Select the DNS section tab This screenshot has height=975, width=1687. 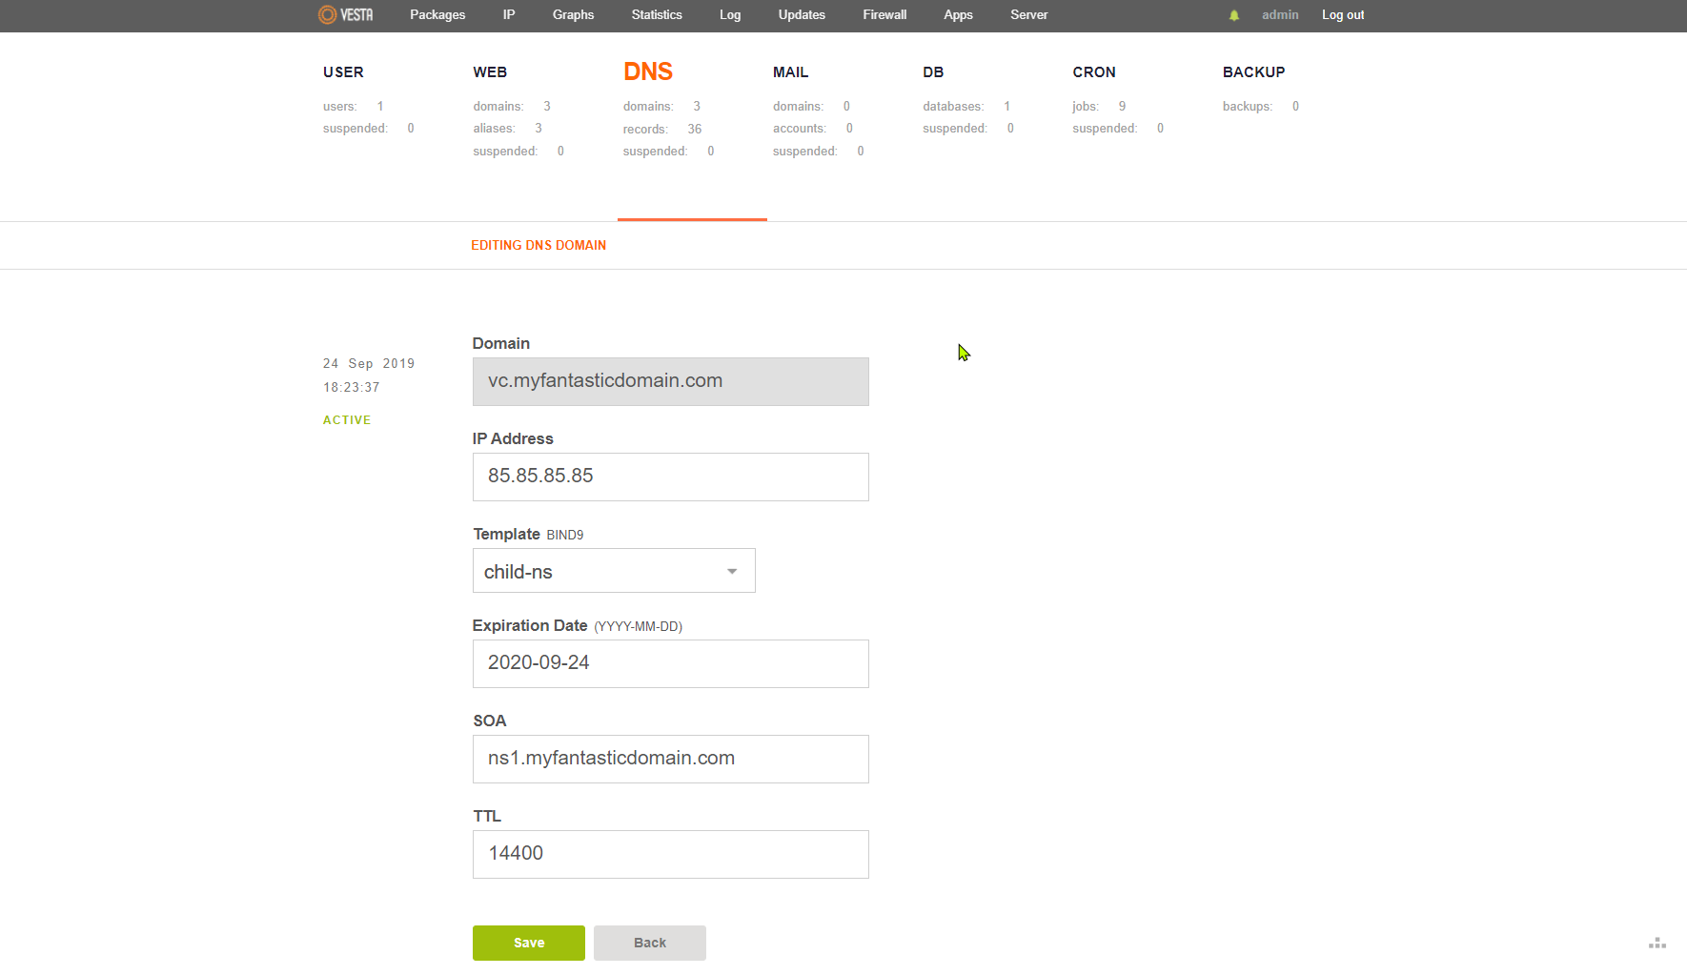point(648,71)
